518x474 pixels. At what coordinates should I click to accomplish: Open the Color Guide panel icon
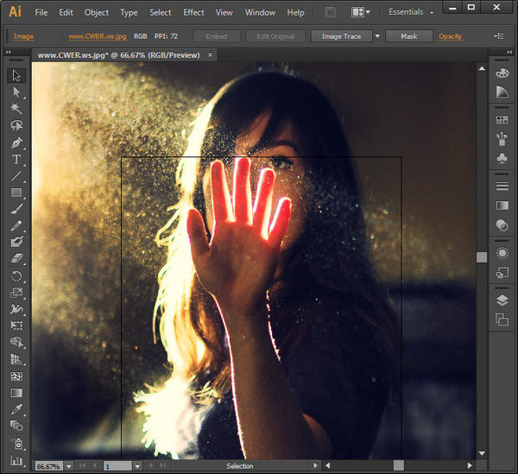502,92
